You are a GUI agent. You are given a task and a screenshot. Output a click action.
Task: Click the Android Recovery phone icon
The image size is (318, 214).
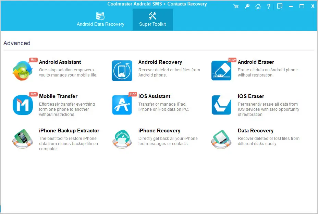(122, 70)
